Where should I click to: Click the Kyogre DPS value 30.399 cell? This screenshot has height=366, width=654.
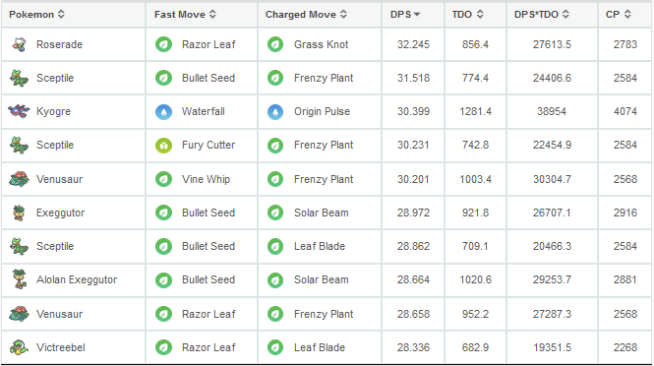(413, 111)
